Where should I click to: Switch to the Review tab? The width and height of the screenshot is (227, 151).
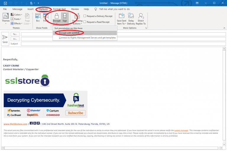(x=75, y=9)
